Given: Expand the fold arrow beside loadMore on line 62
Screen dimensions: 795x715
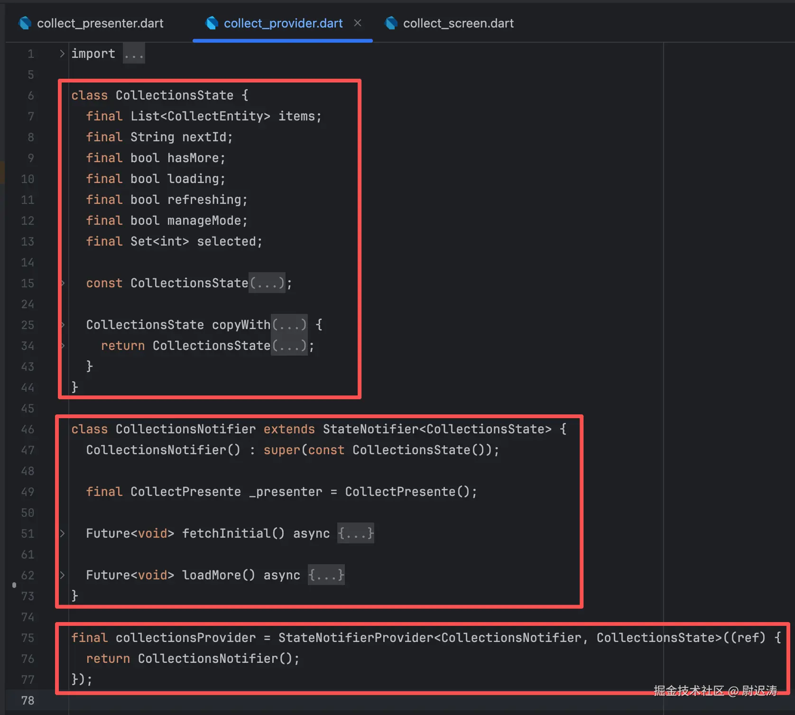Looking at the screenshot, I should pyautogui.click(x=62, y=575).
